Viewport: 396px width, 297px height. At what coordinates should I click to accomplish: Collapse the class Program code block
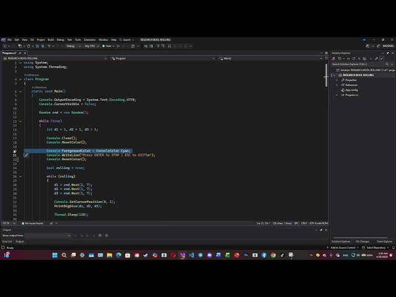pyautogui.click(x=20, y=79)
